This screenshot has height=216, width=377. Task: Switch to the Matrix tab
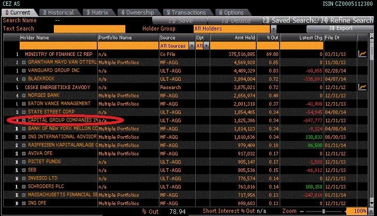97,12
